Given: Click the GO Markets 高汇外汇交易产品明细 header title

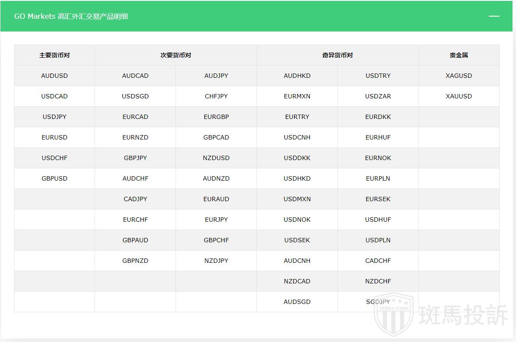Looking at the screenshot, I should coord(71,16).
